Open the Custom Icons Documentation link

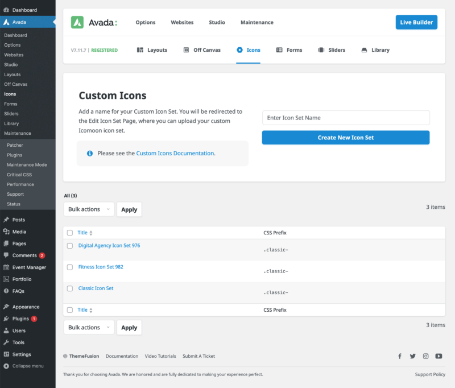[x=175, y=154]
